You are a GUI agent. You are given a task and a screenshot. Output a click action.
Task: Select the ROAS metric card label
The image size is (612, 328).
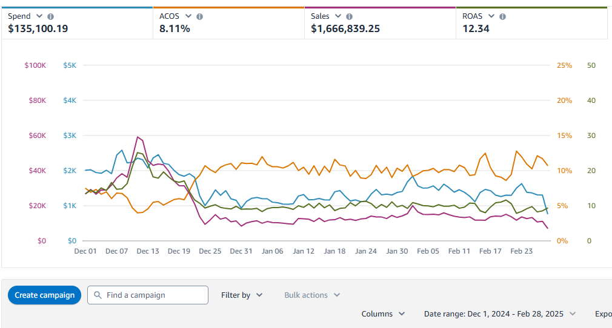coord(472,16)
